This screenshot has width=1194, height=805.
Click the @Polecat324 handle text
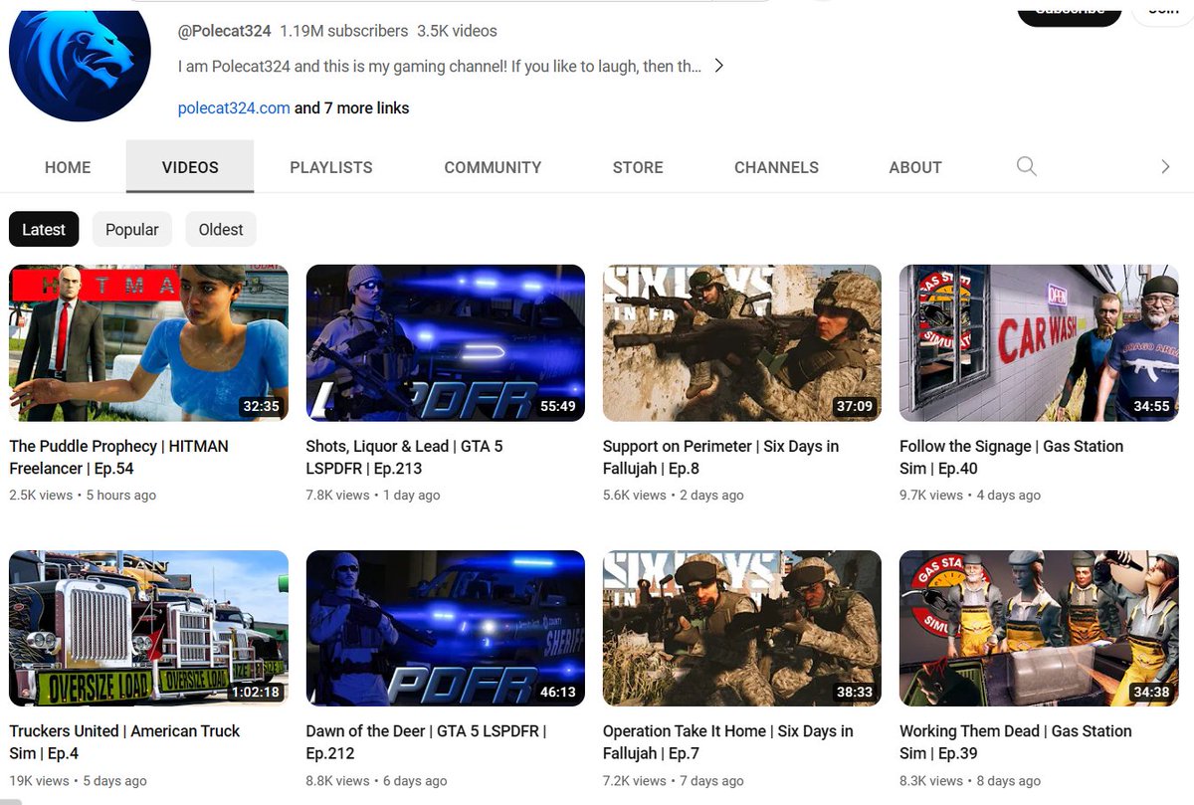pos(225,31)
